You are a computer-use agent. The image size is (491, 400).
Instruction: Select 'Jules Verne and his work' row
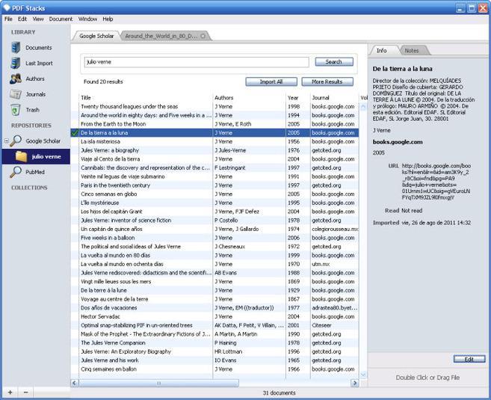pos(214,360)
